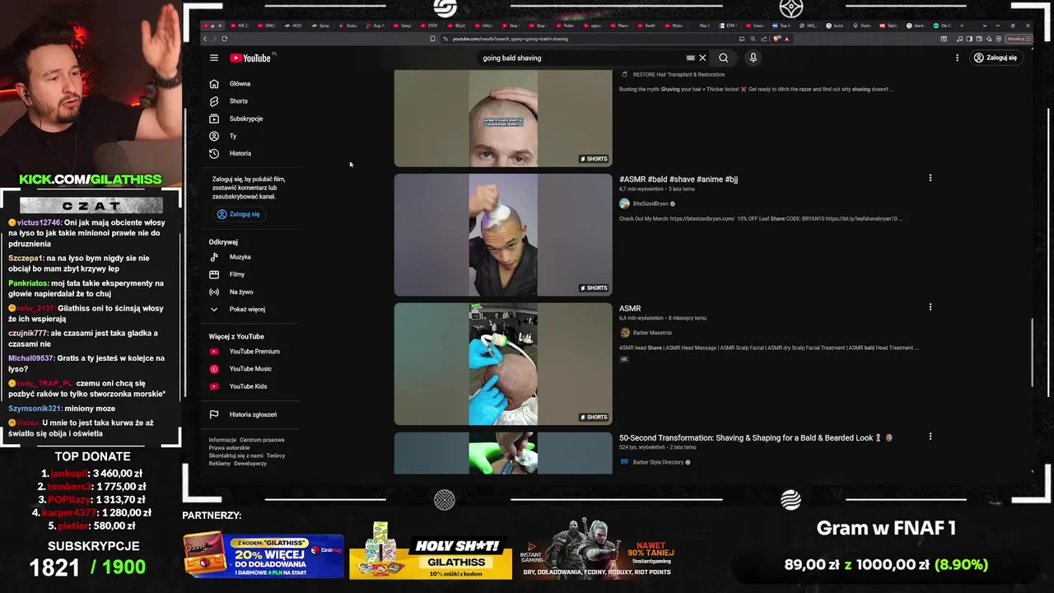Open the Barber Maestros channel
The image size is (1054, 593).
click(651, 333)
